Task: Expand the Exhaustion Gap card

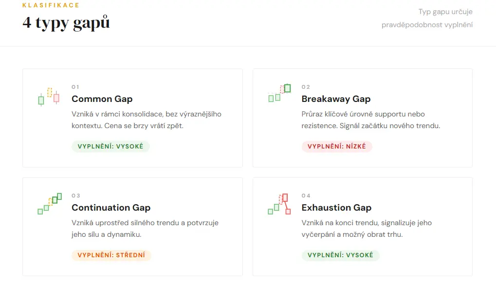Action: (x=362, y=227)
